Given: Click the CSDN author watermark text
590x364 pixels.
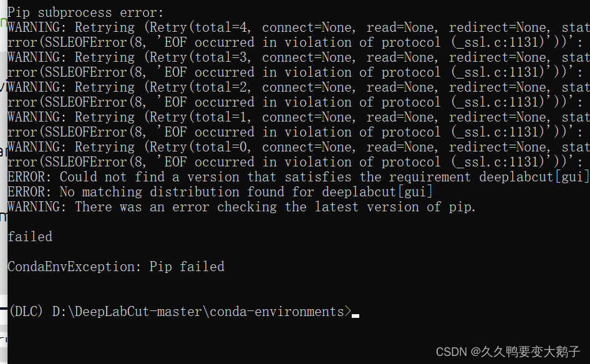Looking at the screenshot, I should (x=508, y=352).
